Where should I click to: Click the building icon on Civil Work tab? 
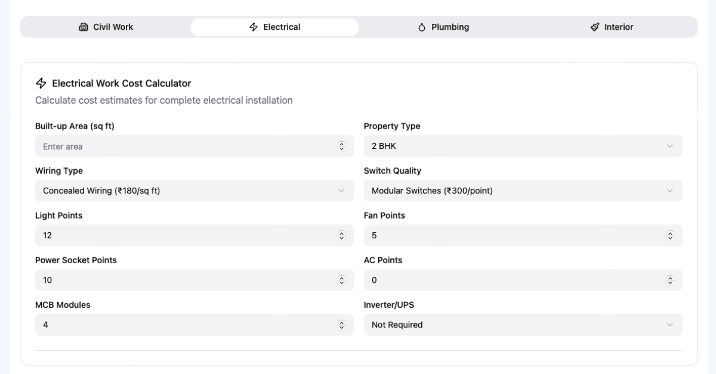pos(84,27)
